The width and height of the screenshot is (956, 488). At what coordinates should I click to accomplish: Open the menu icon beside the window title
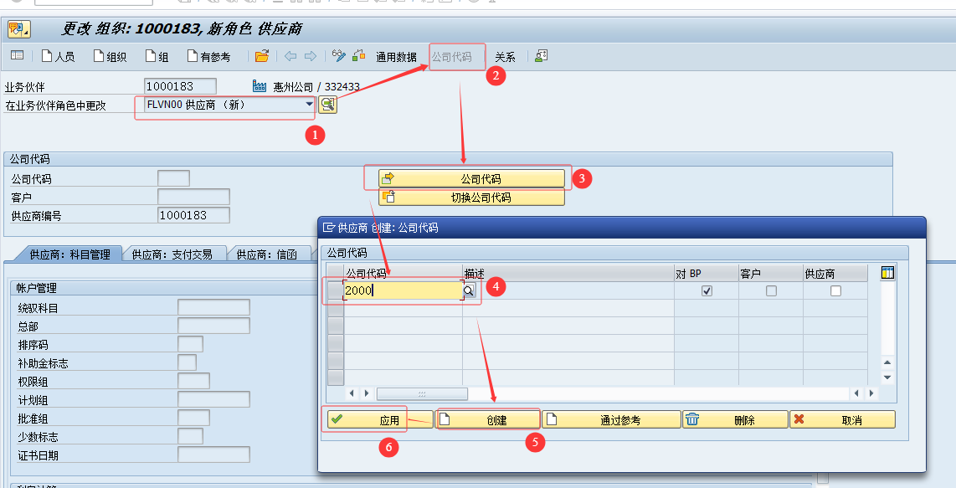[x=18, y=30]
